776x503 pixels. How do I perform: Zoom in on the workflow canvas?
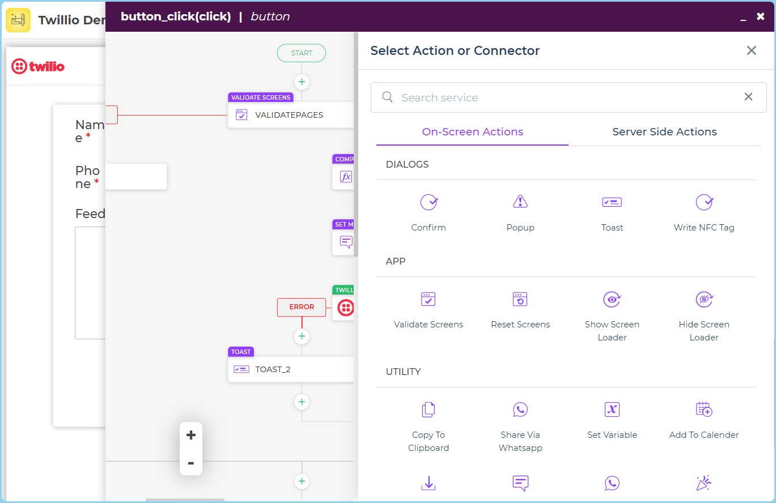pyautogui.click(x=191, y=435)
